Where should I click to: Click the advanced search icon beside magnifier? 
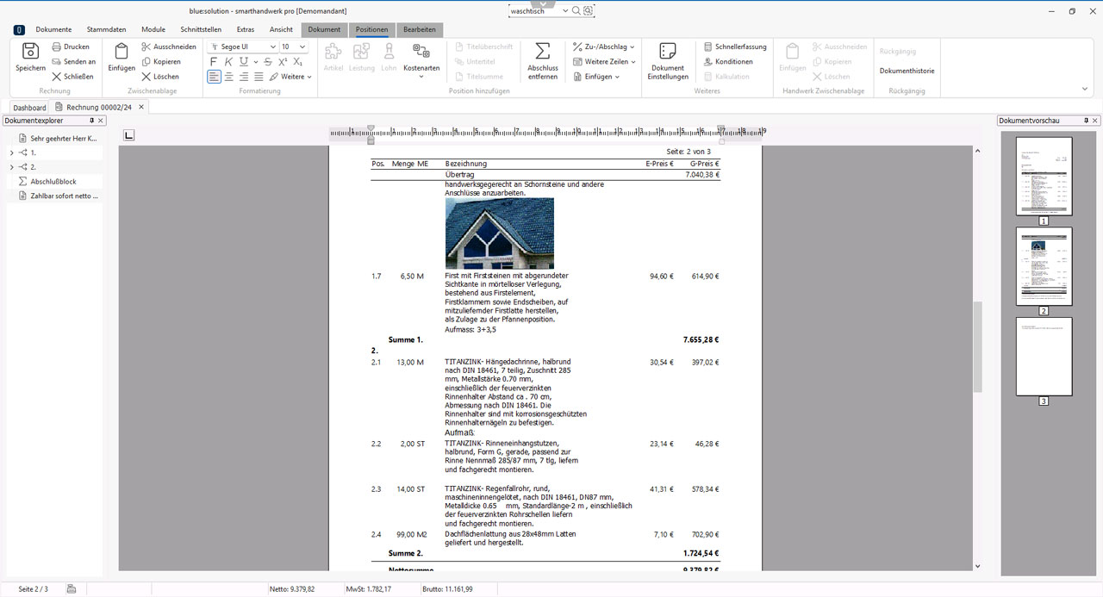[x=589, y=10]
